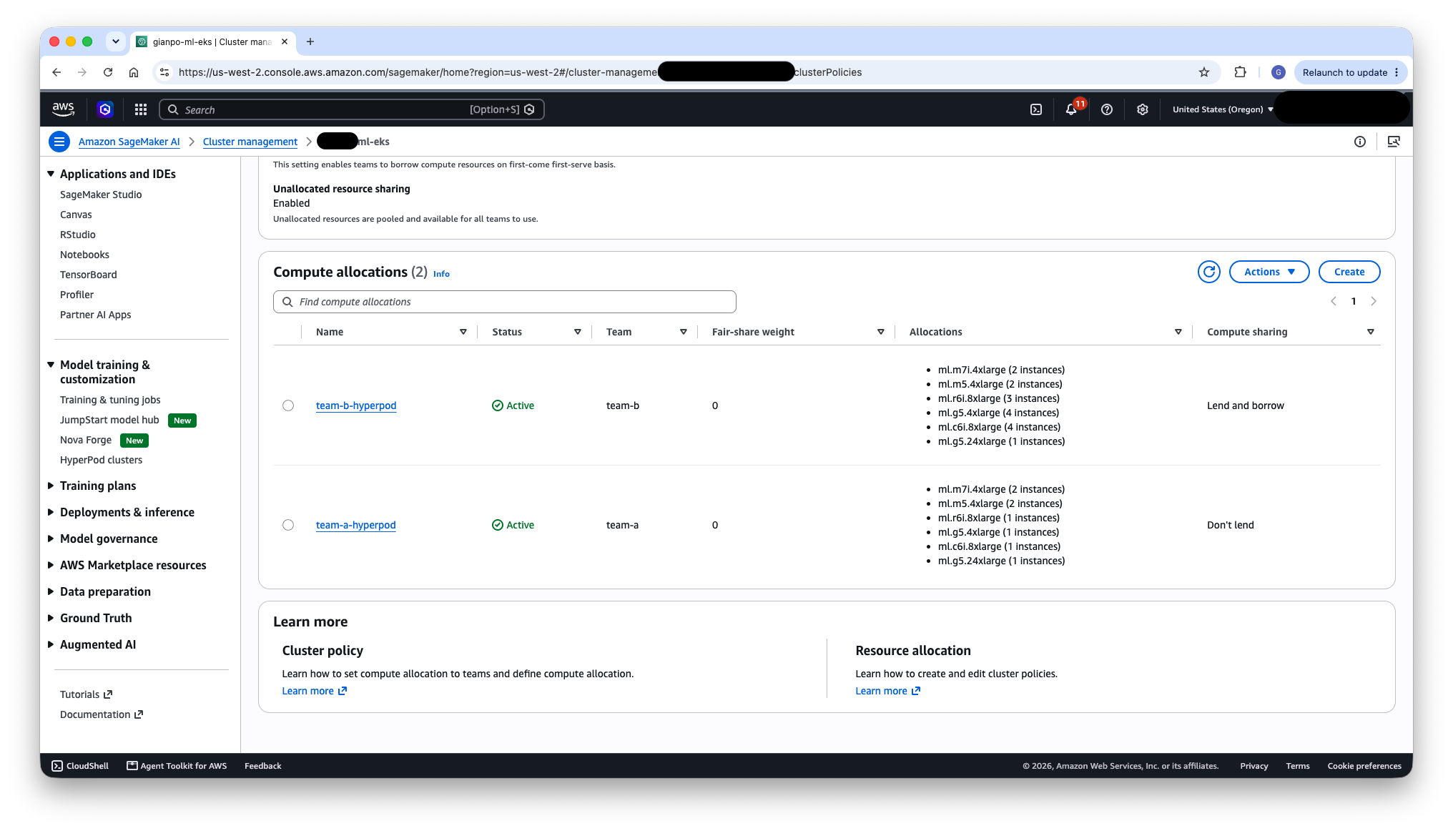Open the Actions dropdown
This screenshot has height=831, width=1453.
[1269, 272]
